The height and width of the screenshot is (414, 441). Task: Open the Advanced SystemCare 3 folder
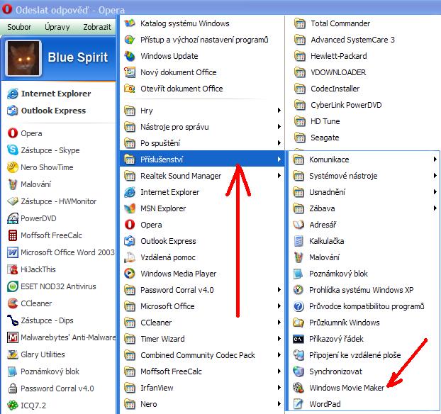coord(363,40)
